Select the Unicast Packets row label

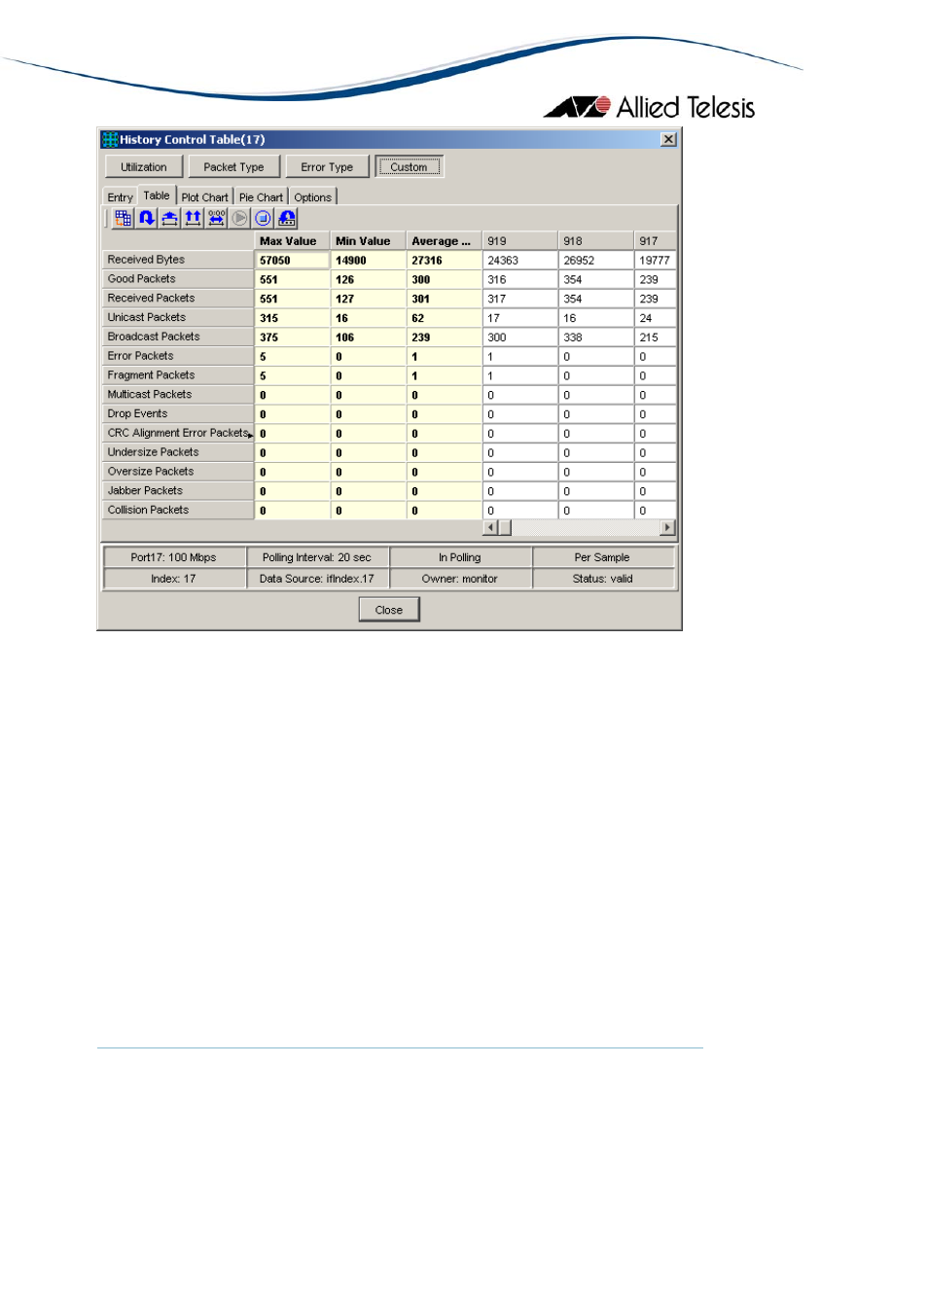coord(178,318)
